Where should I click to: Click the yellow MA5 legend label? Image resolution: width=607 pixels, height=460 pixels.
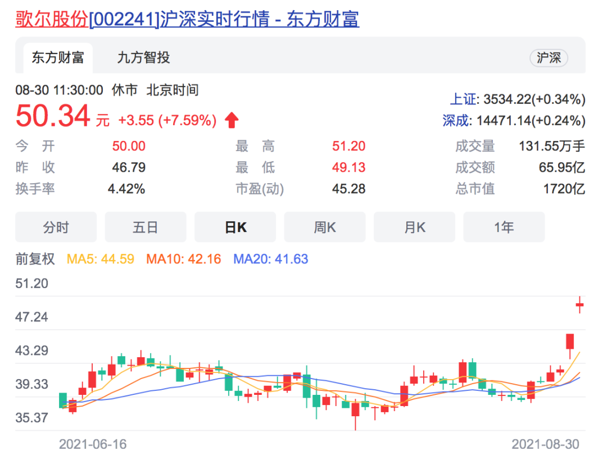pyautogui.click(x=101, y=259)
